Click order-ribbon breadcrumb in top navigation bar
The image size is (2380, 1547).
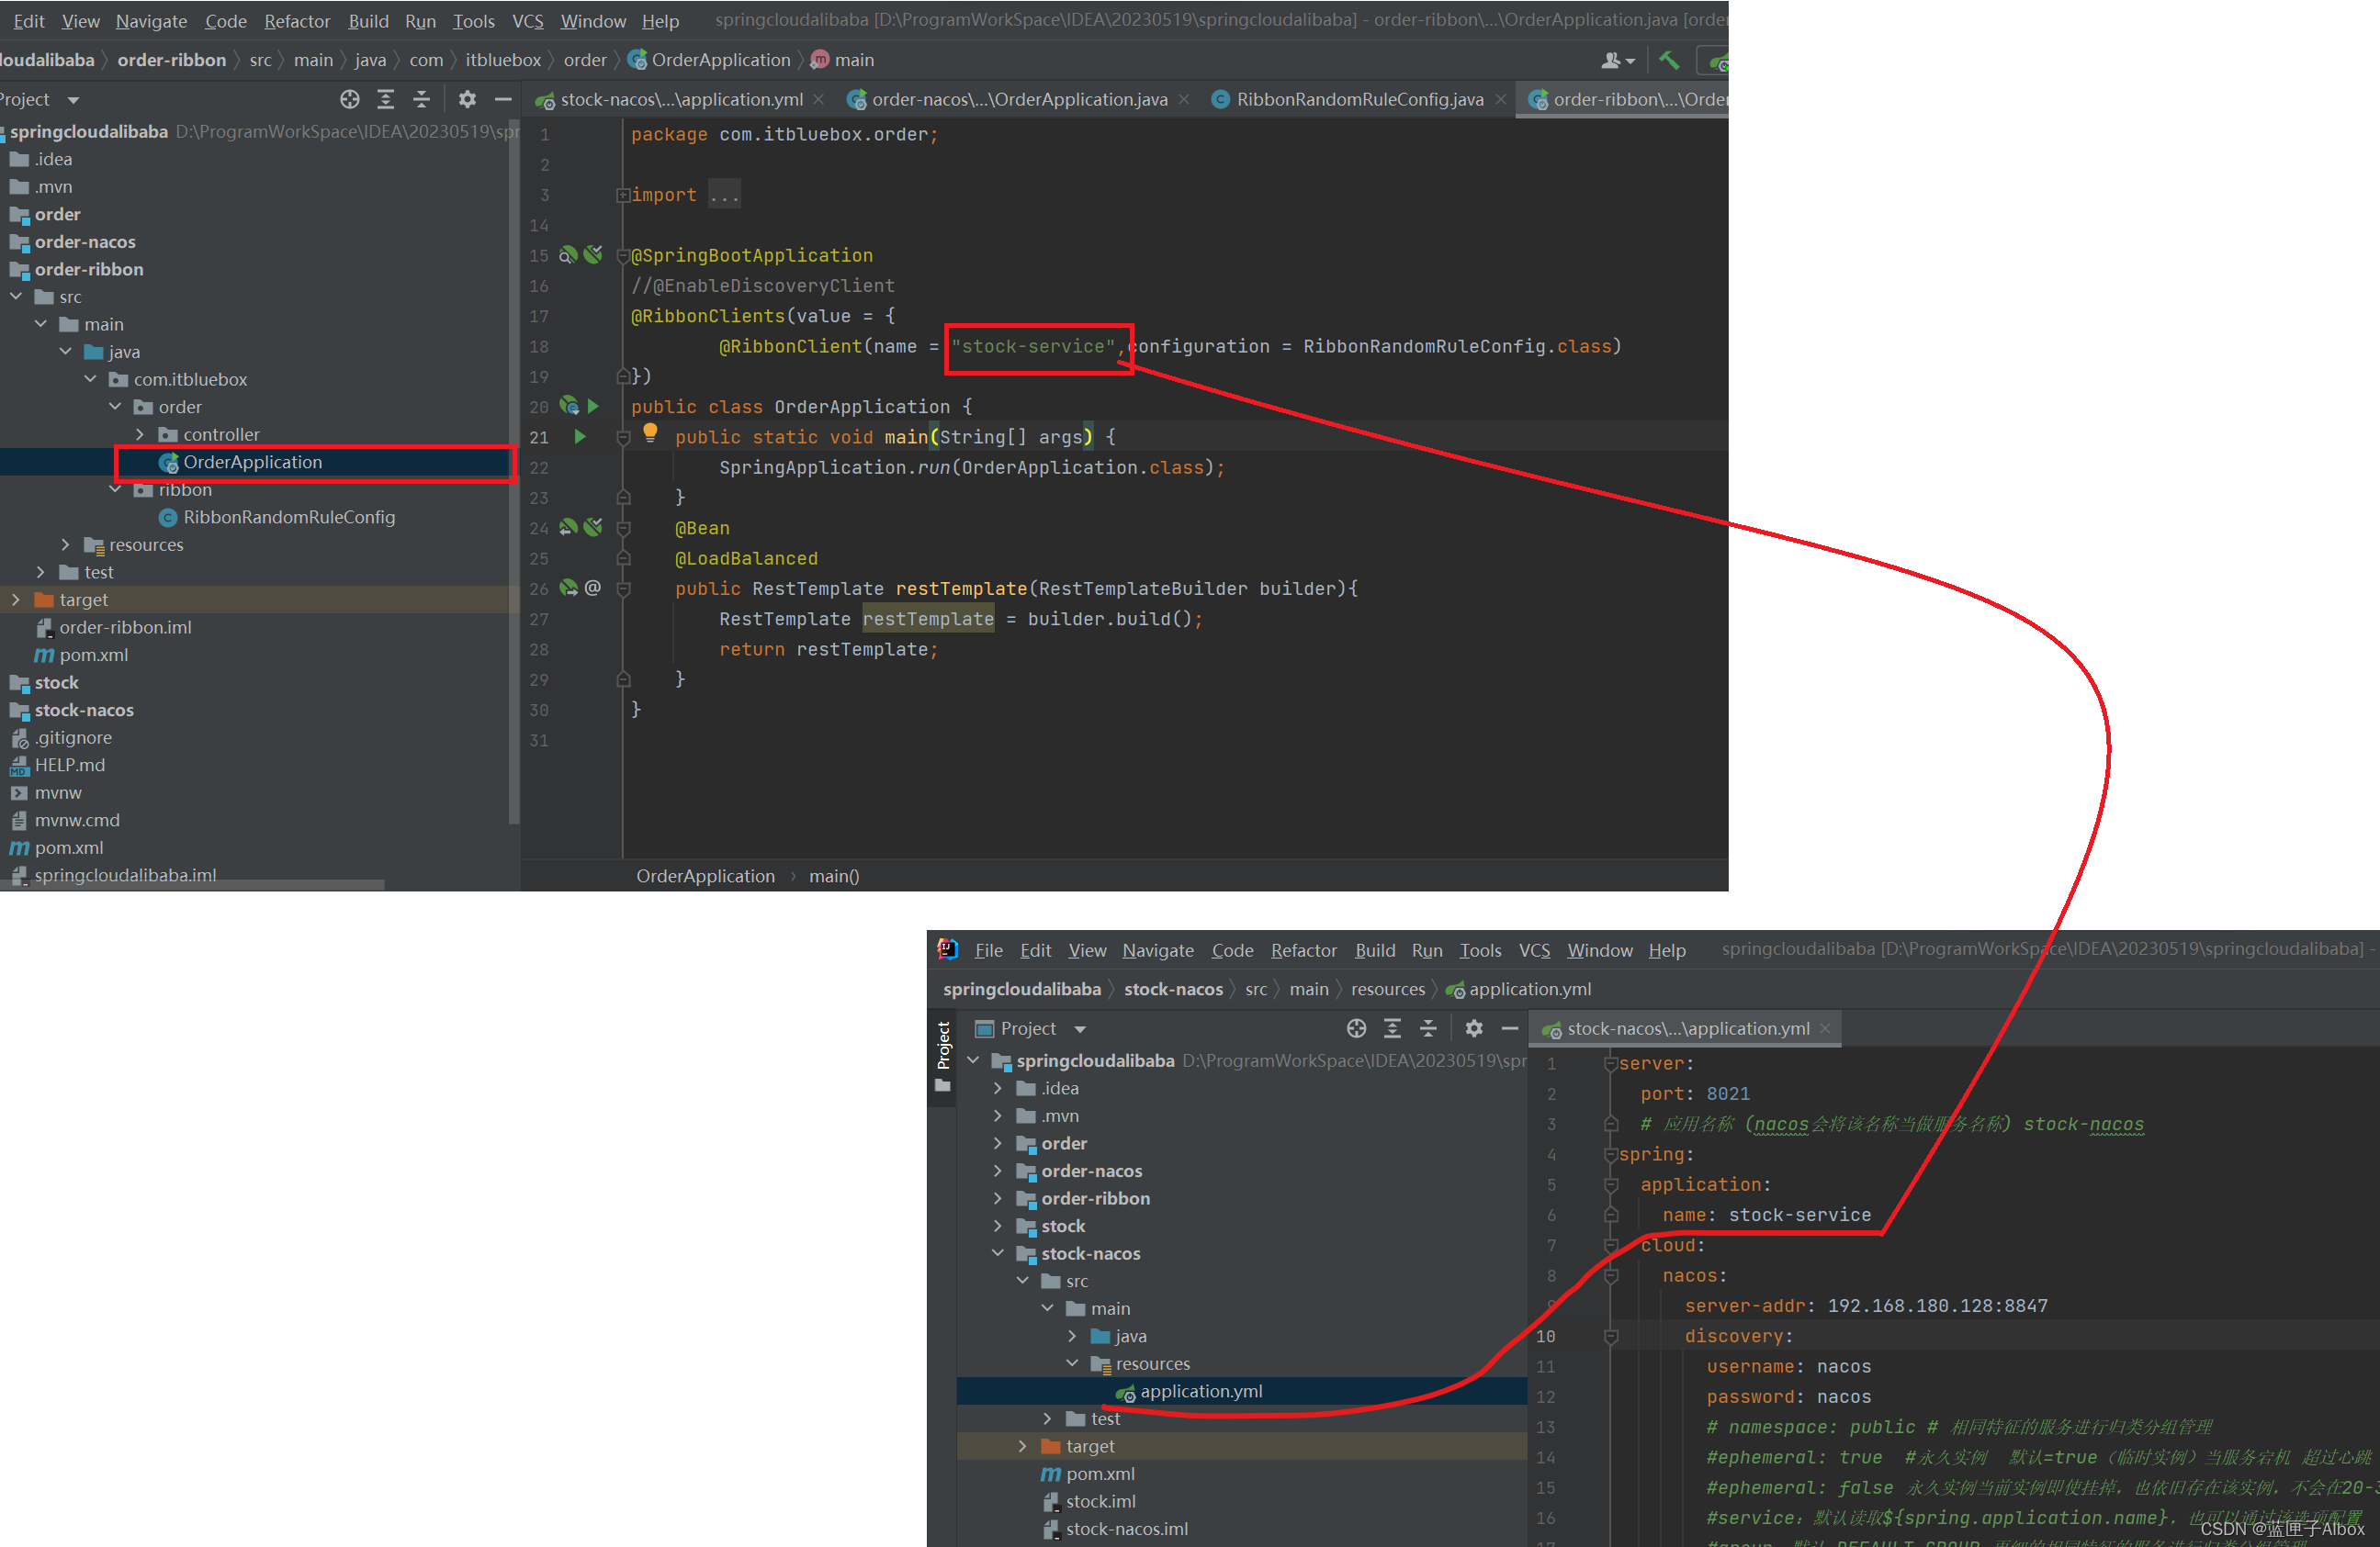tap(172, 60)
